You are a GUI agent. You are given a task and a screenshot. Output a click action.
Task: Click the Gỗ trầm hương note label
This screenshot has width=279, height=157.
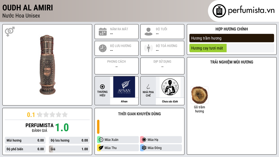[x=199, y=109]
